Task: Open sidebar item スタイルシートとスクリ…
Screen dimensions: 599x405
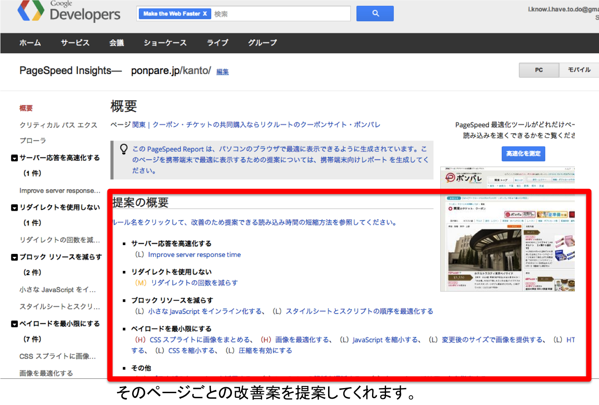Action: tap(60, 306)
